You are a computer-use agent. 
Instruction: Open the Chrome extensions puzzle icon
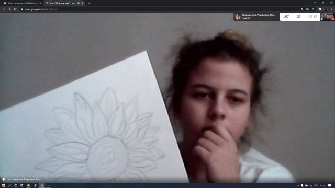point(320,9)
